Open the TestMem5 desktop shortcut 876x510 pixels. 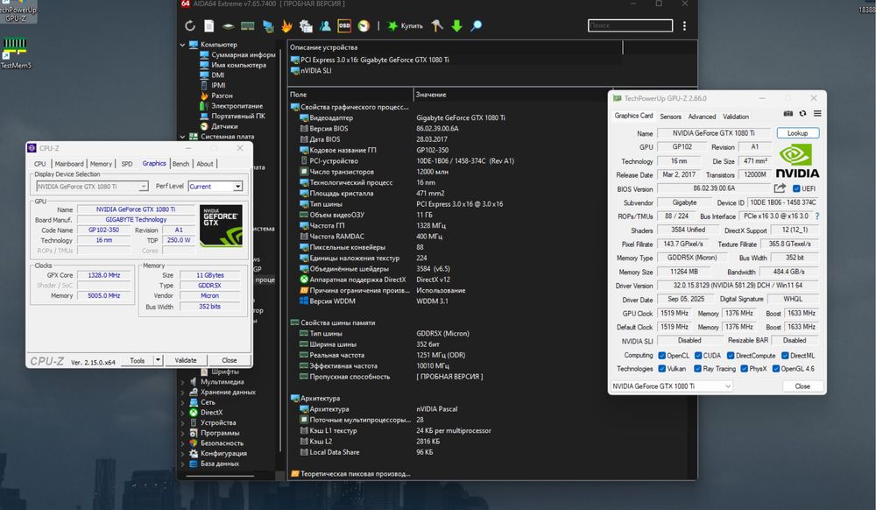coord(16,52)
